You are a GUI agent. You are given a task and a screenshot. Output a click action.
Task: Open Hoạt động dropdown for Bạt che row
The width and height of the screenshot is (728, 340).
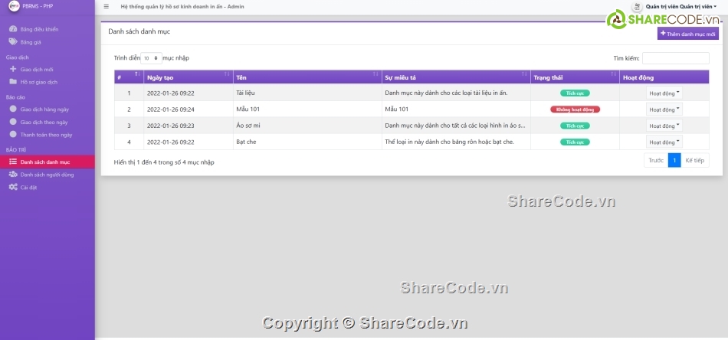click(x=664, y=142)
